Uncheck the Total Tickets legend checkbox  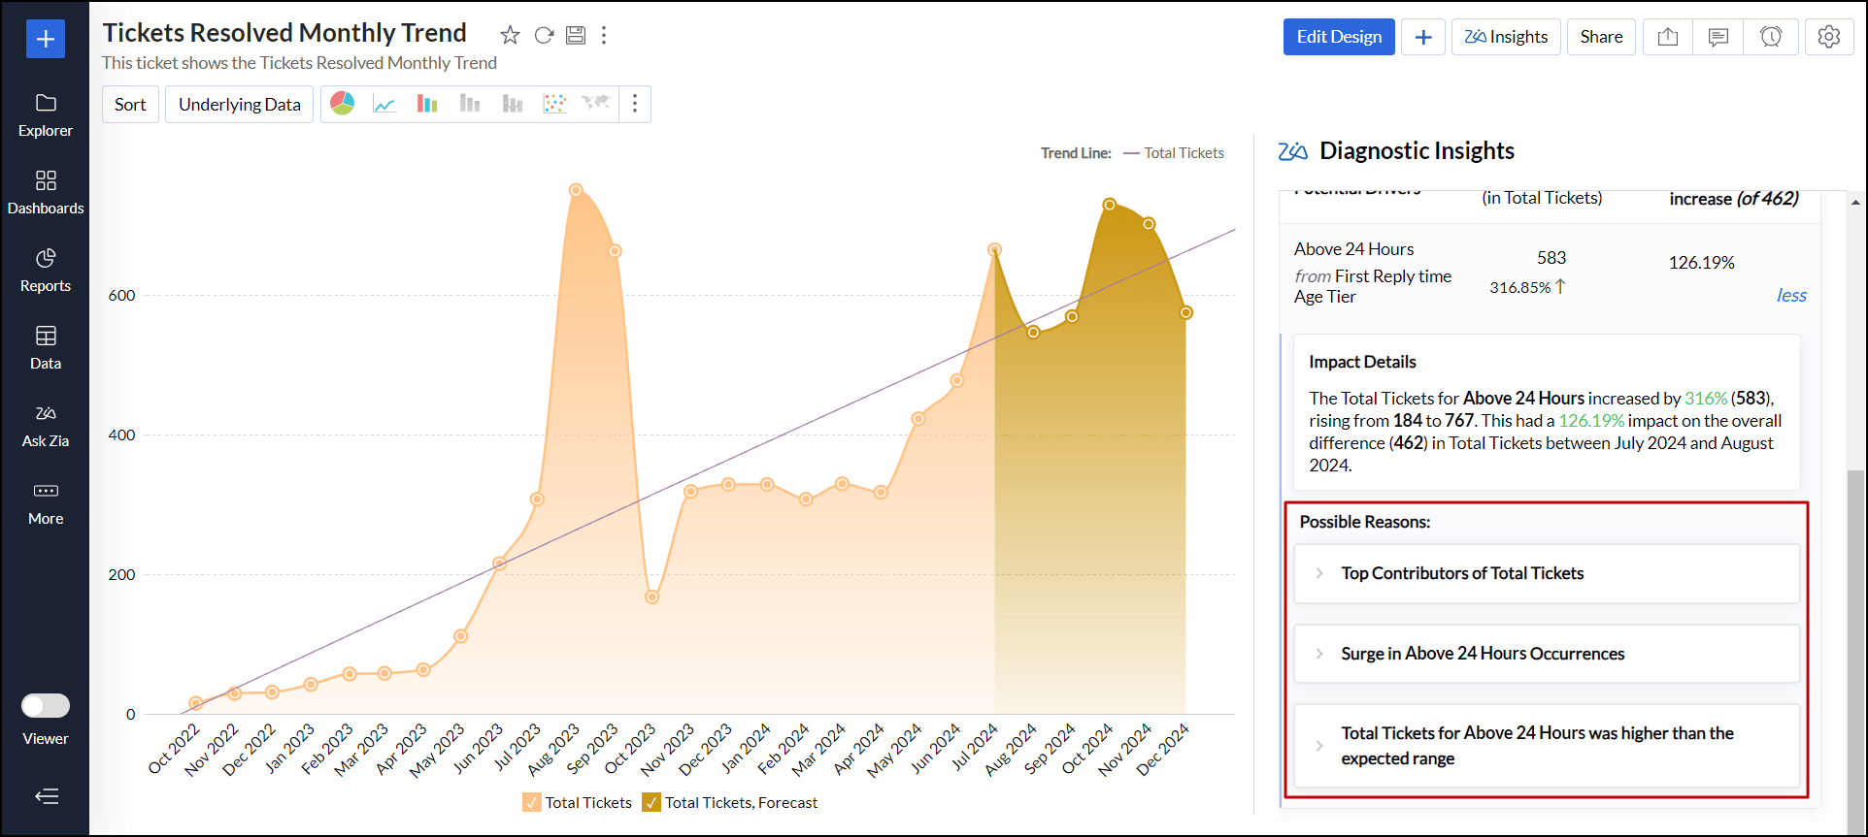click(x=532, y=802)
